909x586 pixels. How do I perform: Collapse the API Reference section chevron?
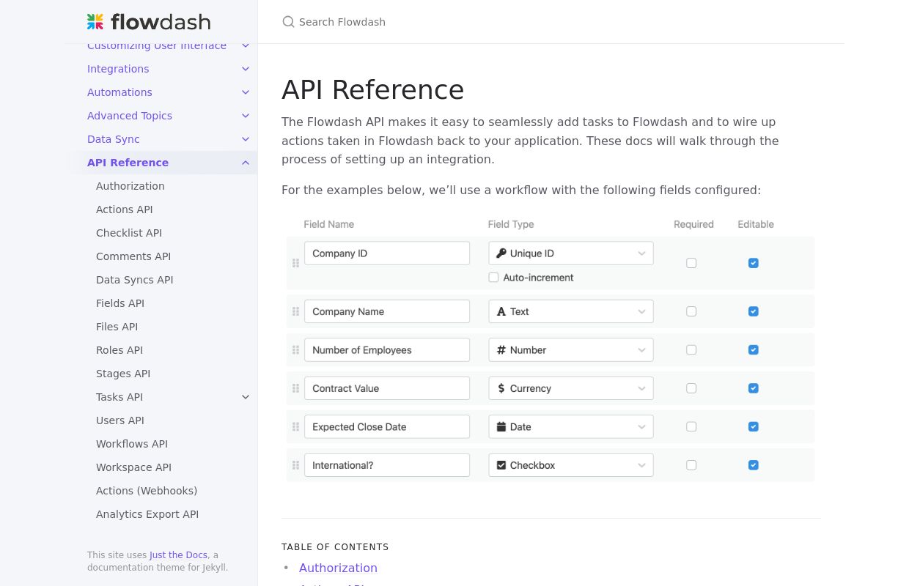click(x=246, y=163)
